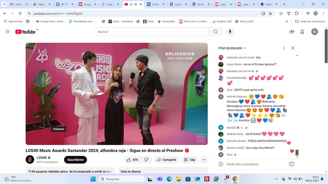The image size is (328, 184).
Task: View site information for youtube.com
Action: [x=29, y=13]
